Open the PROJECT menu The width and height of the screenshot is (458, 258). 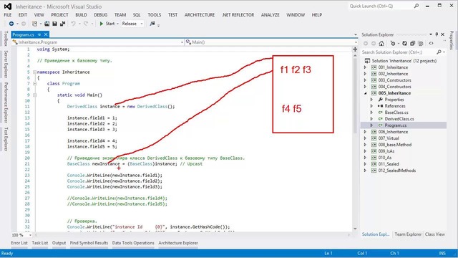click(x=59, y=15)
